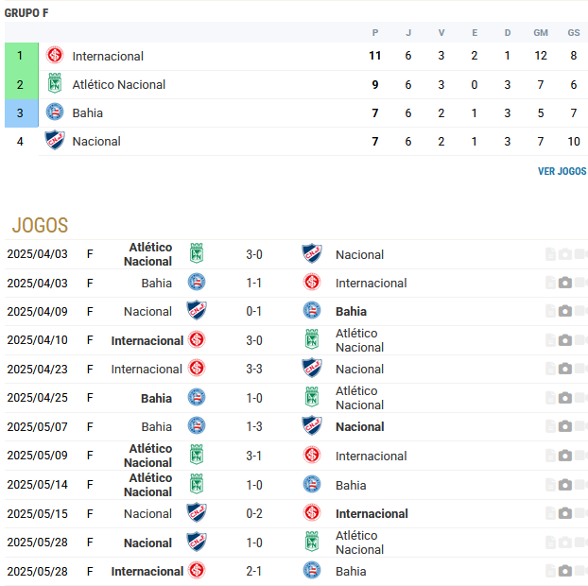Click the Nacional shield crest in standings row 4
The image size is (588, 586).
[55, 140]
